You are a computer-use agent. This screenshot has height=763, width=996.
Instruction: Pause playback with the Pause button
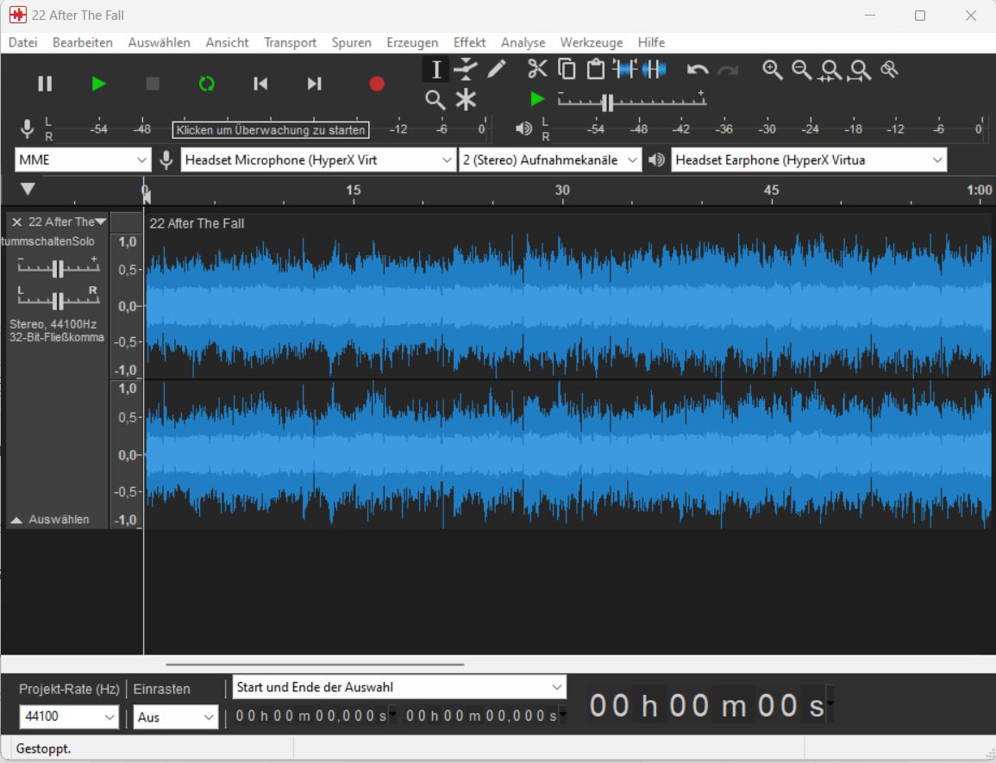pyautogui.click(x=45, y=84)
